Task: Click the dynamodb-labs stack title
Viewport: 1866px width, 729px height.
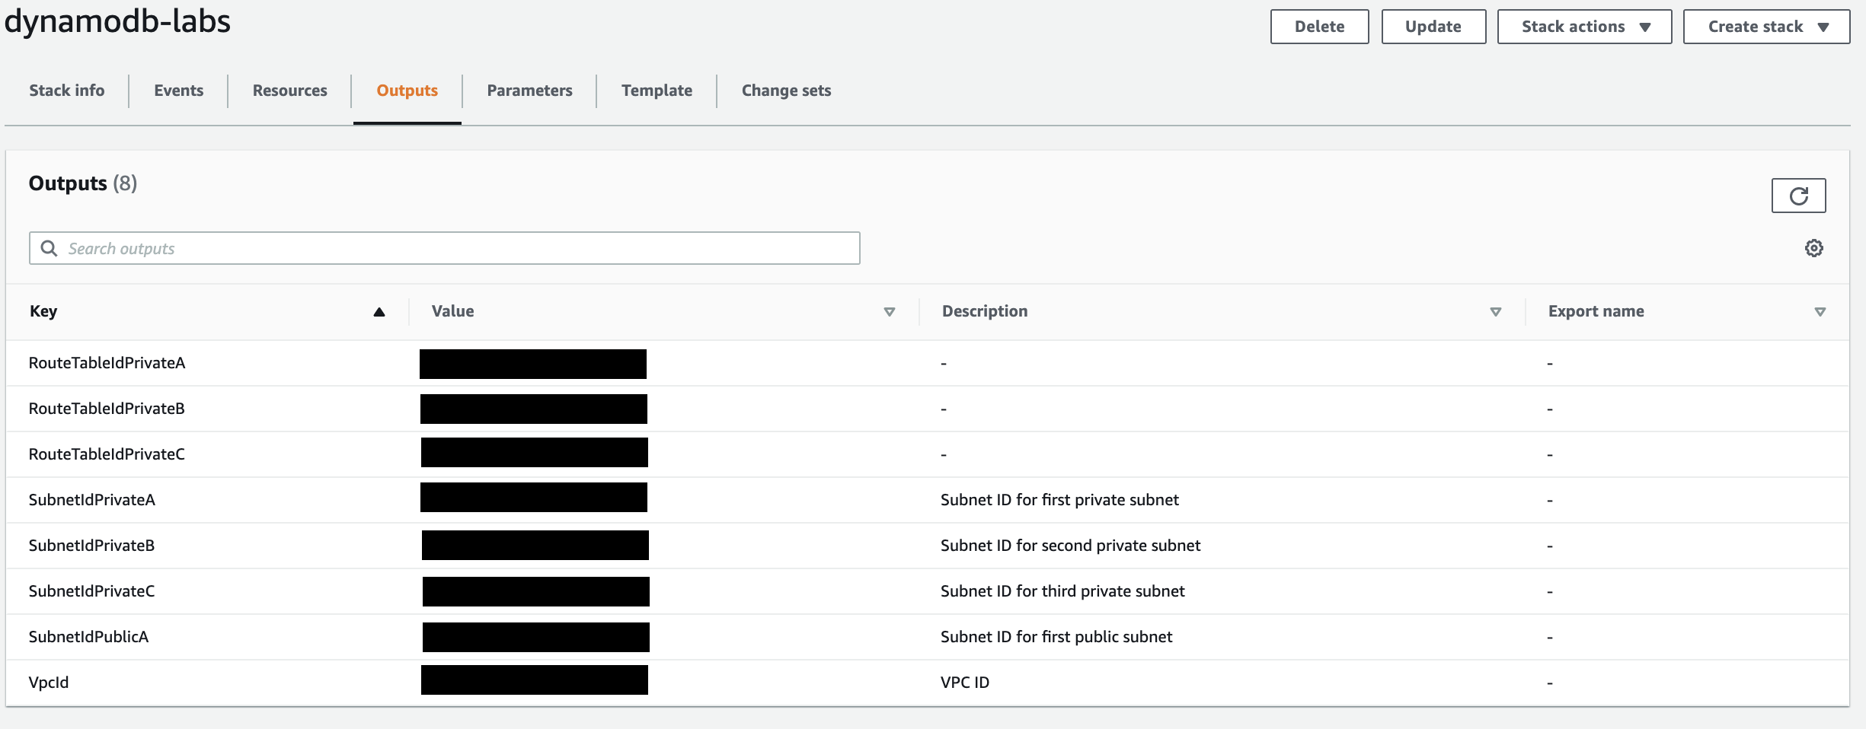Action: pos(117,21)
